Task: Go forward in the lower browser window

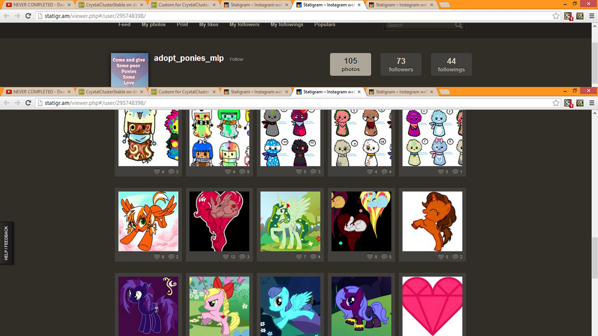Action: point(17,103)
